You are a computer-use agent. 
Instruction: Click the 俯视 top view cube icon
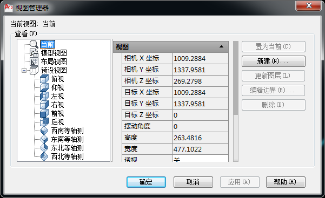[44, 79]
